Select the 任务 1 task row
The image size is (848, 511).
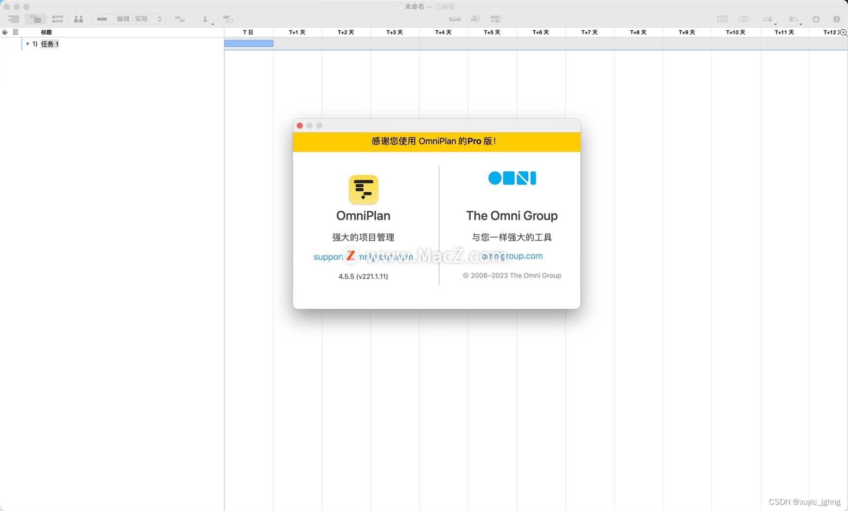pos(112,44)
